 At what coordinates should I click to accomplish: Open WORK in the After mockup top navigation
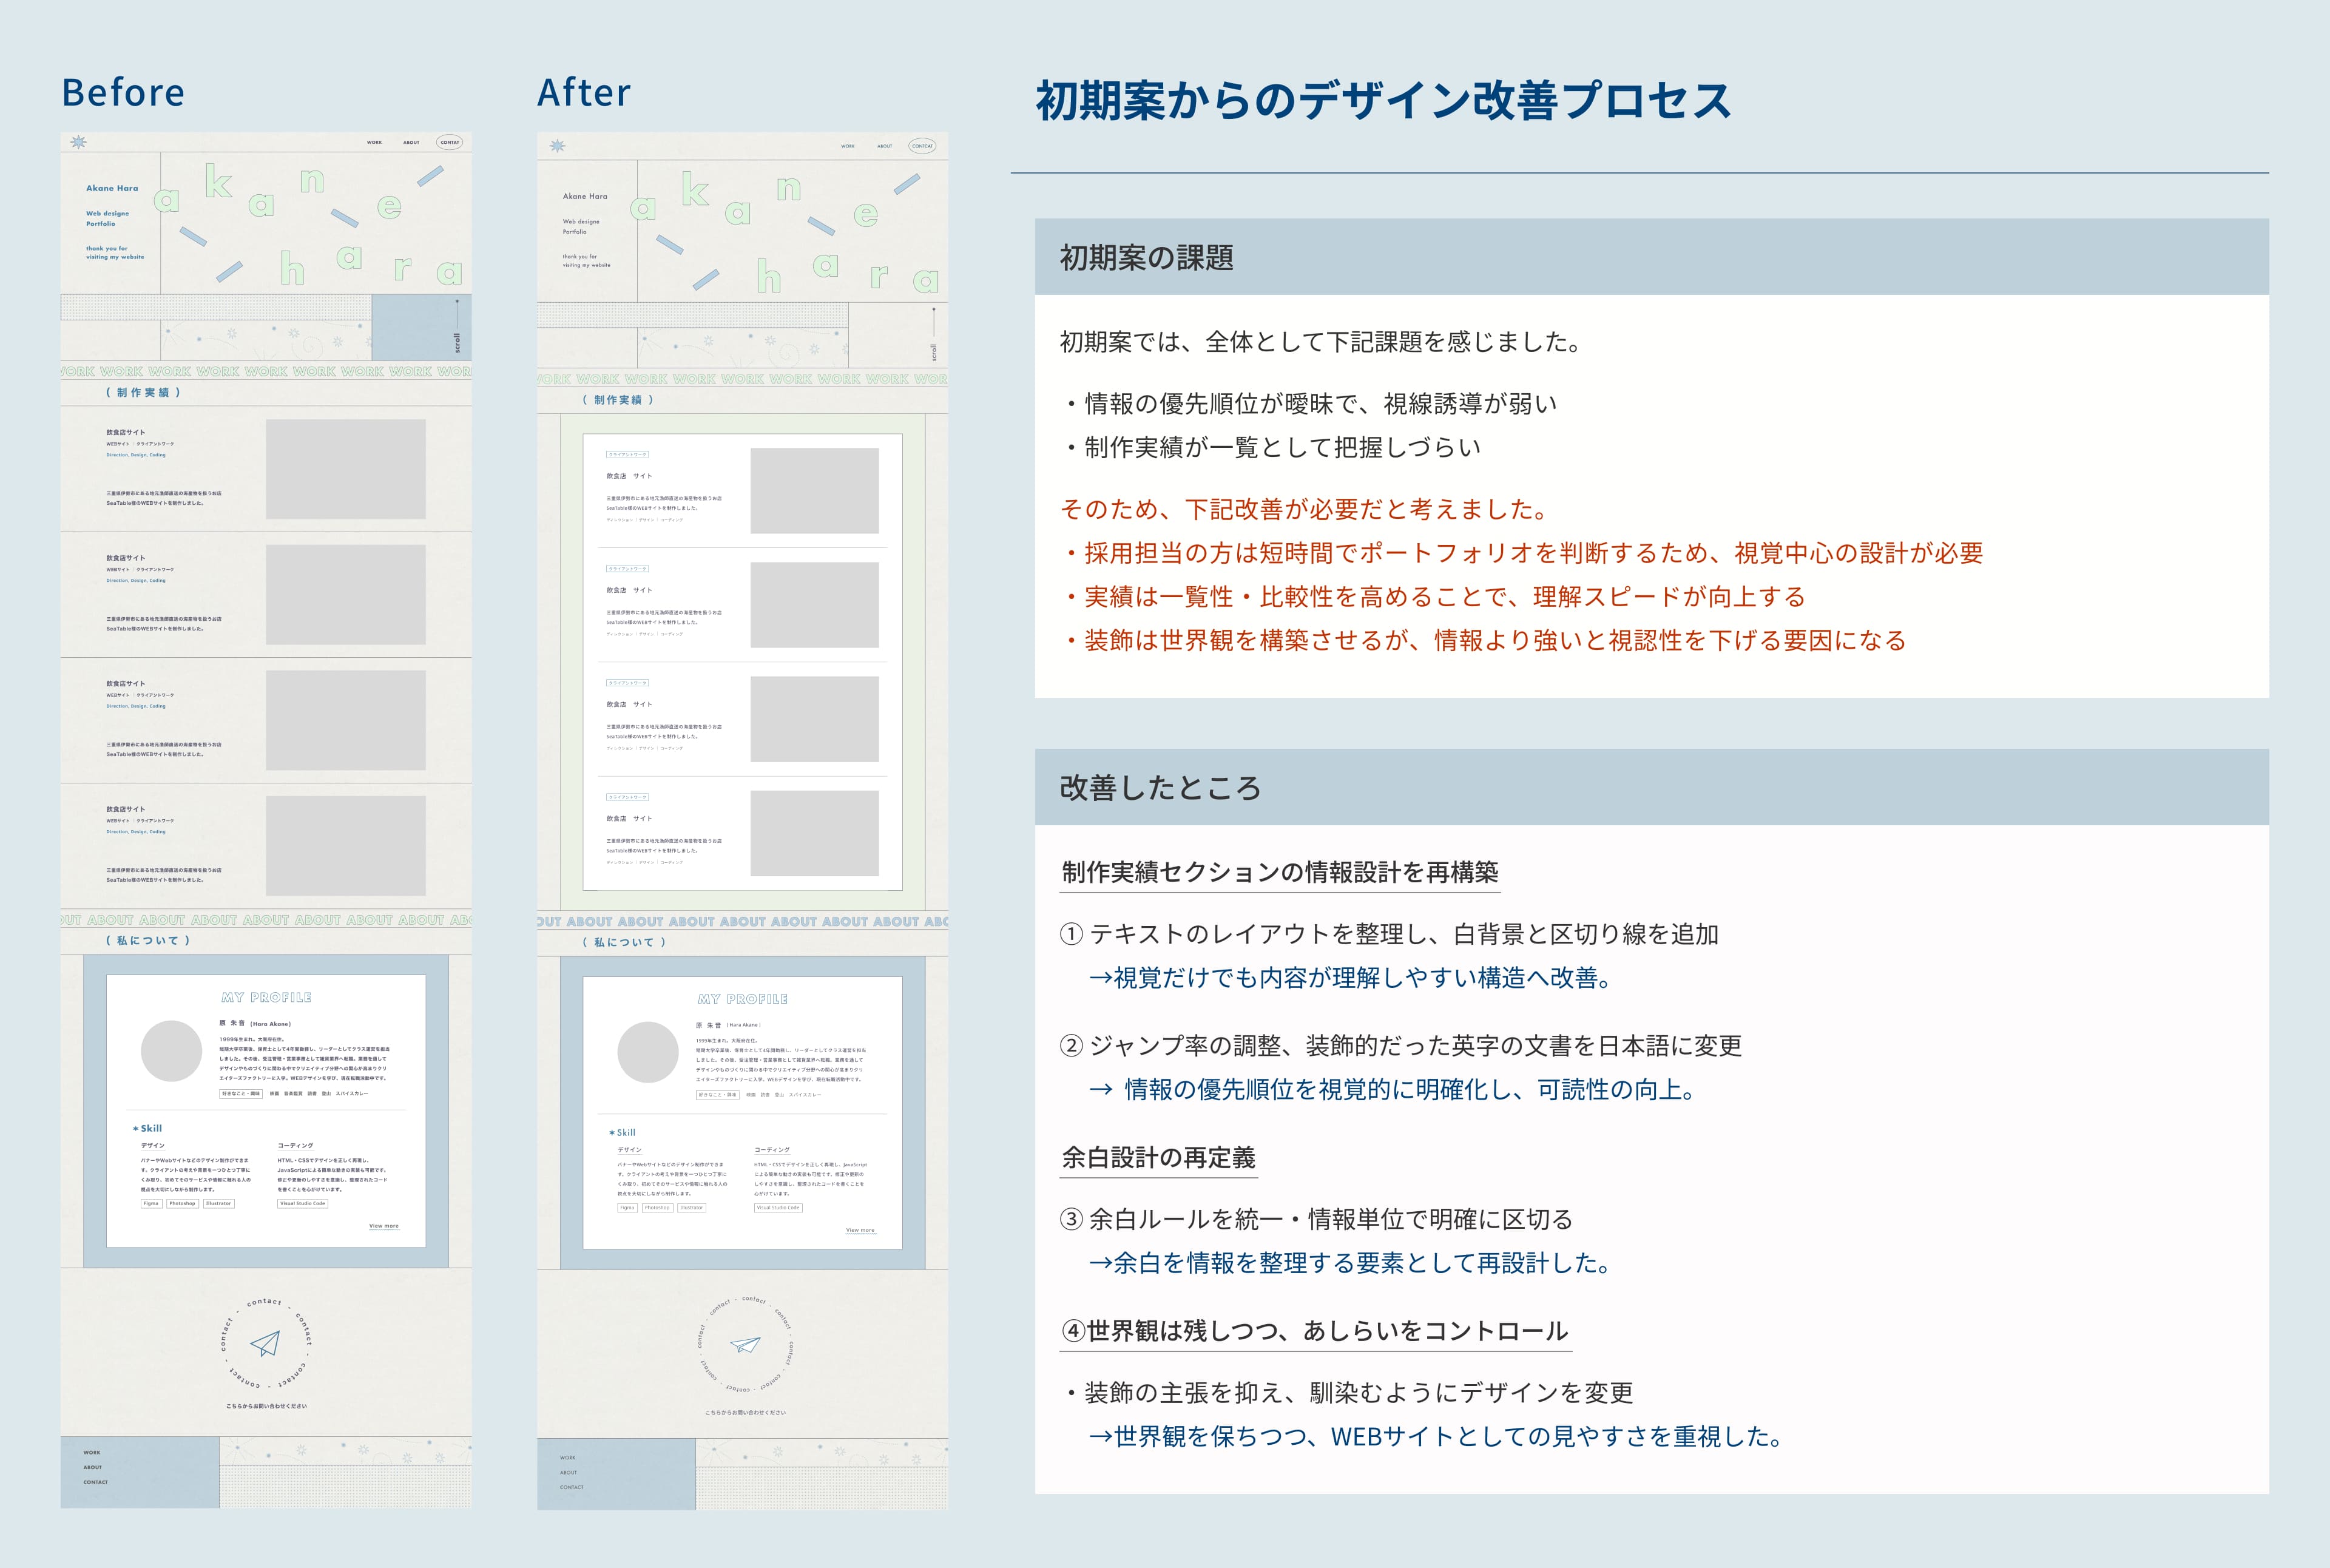(x=848, y=146)
